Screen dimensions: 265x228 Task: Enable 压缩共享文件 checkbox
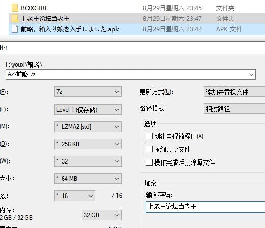click(x=149, y=149)
